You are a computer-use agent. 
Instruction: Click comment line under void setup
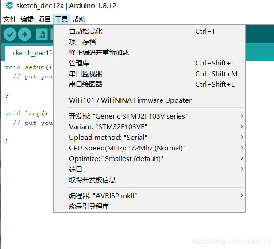click(33, 77)
